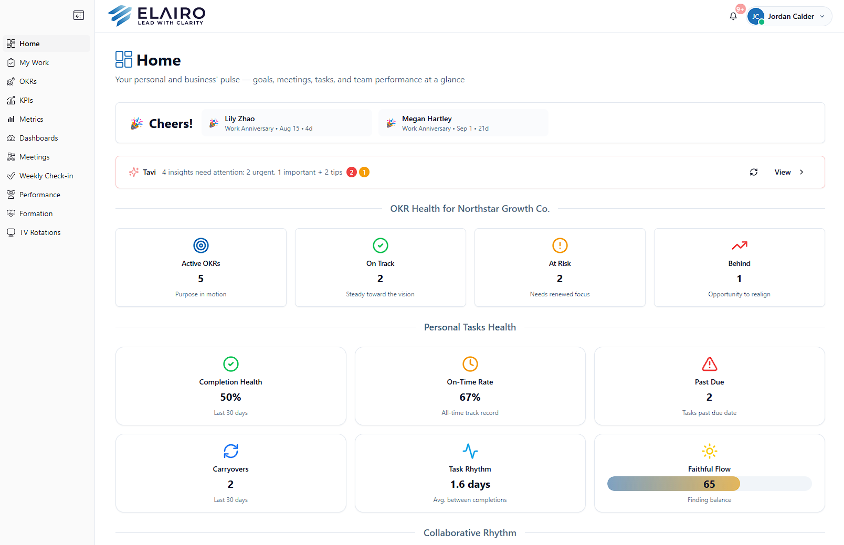
Task: Select TV Rotations in the sidebar
Action: [47, 232]
